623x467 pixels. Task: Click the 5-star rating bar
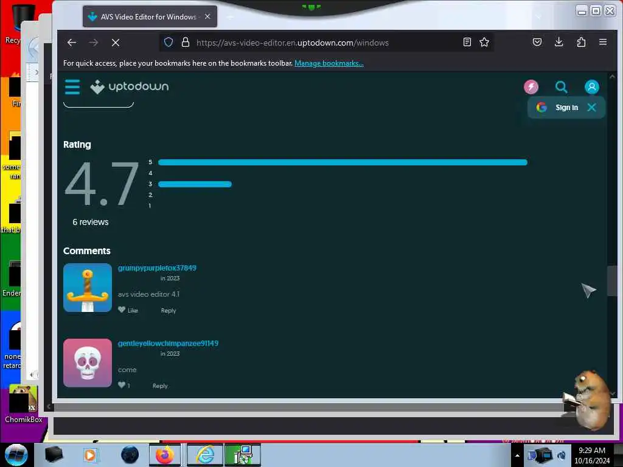343,162
